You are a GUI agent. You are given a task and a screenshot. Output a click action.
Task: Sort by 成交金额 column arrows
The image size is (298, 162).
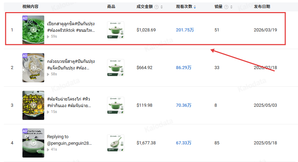[162, 7]
